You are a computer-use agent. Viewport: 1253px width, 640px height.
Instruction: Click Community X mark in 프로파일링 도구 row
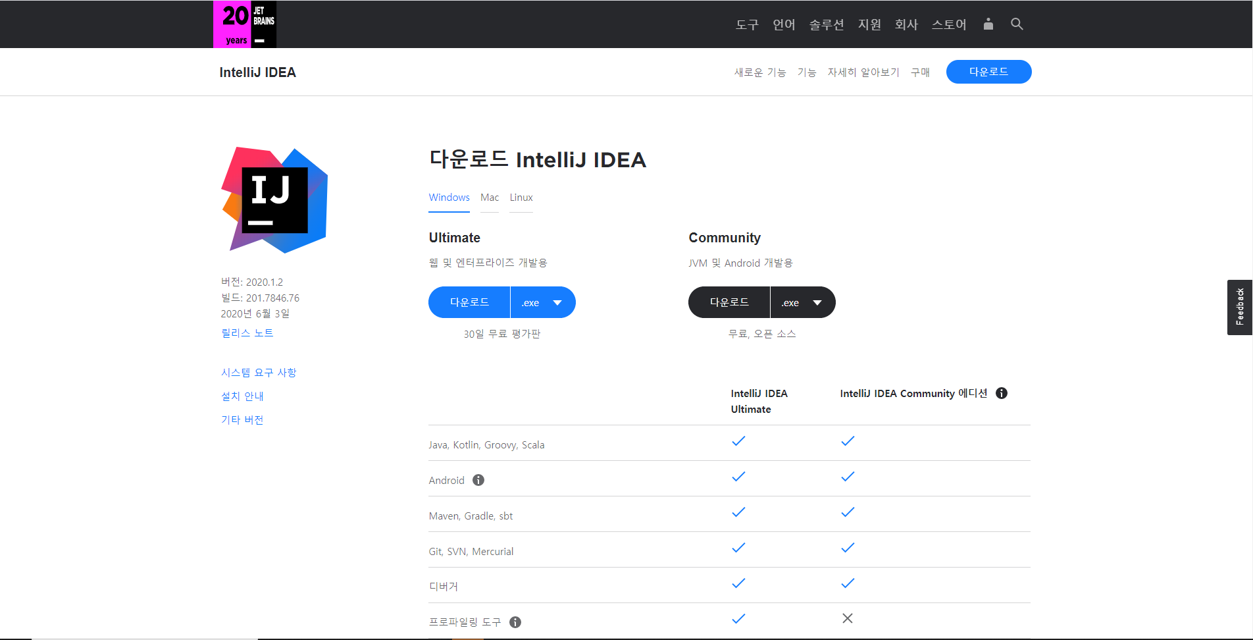click(848, 618)
